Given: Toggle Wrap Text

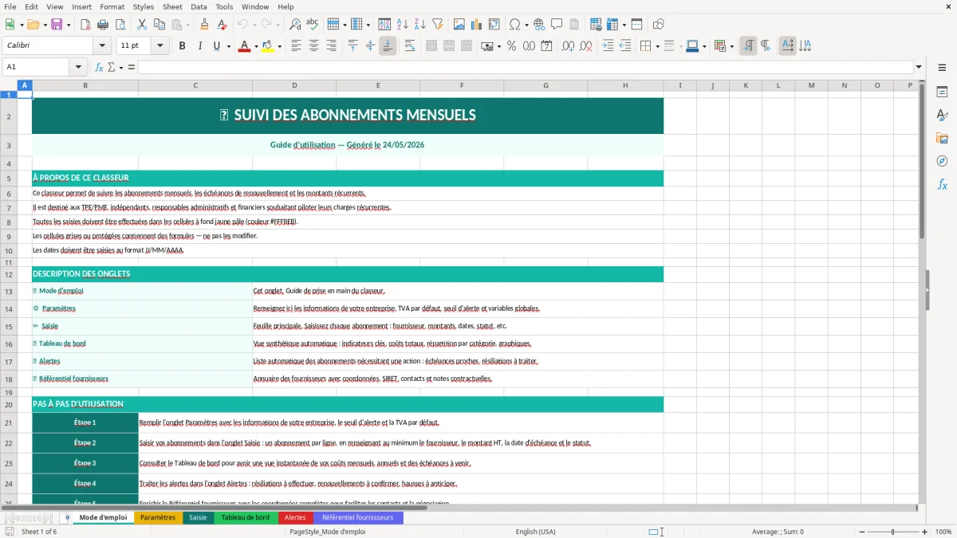Looking at the screenshot, I should pyautogui.click(x=410, y=46).
